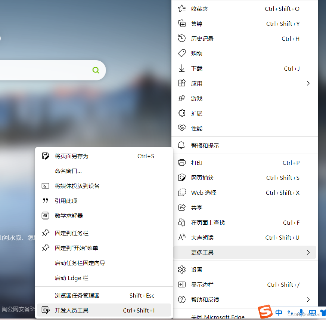Click the pin icon for 固定到任务栏
The image size is (326, 320).
46,233
